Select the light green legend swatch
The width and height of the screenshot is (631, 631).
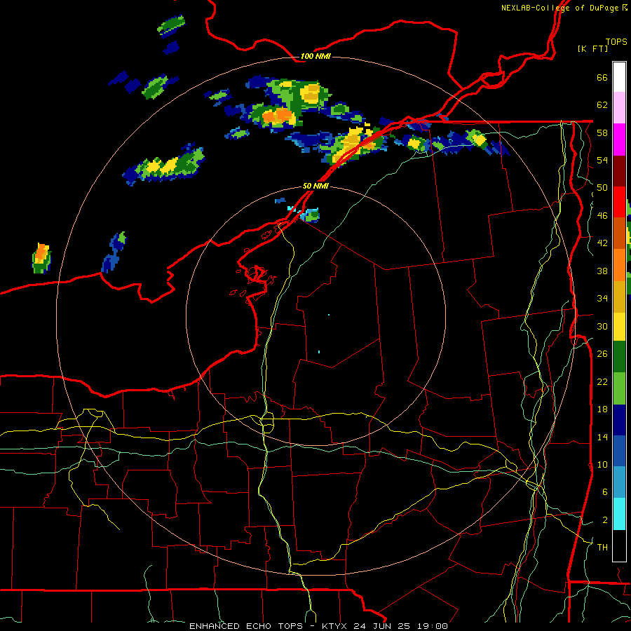pos(619,388)
